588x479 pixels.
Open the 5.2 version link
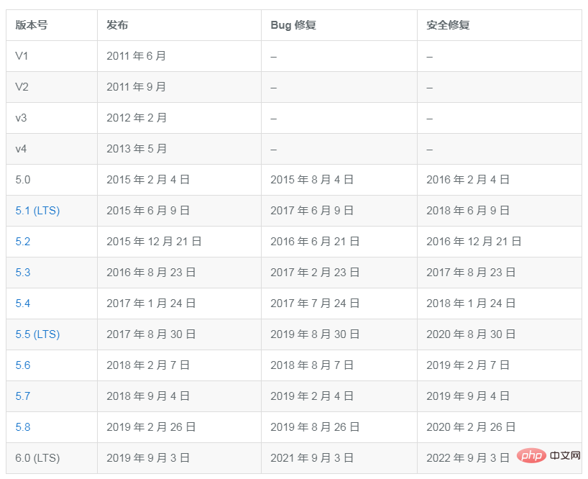coord(23,242)
